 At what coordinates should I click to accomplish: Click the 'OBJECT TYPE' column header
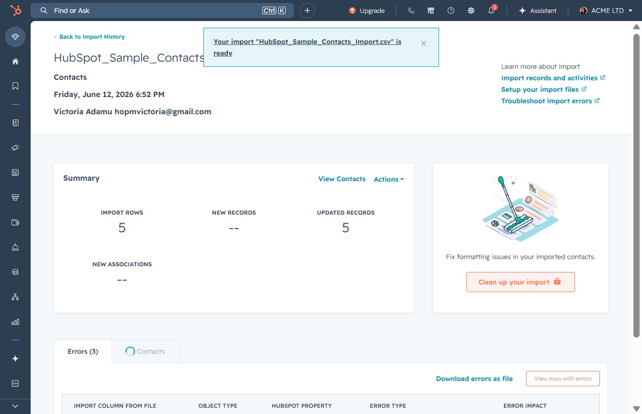(218, 406)
